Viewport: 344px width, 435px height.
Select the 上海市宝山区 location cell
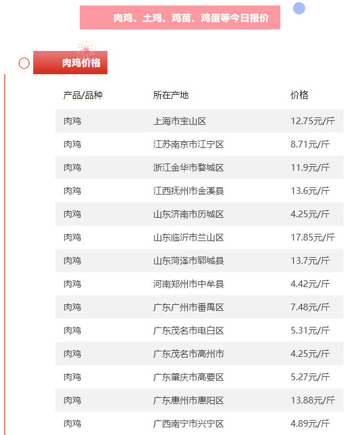click(180, 121)
